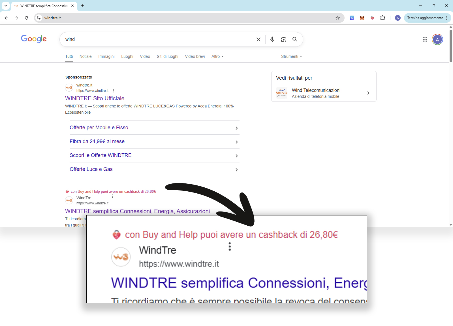Open the Google account avatar
The height and width of the screenshot is (326, 453).
(x=437, y=39)
